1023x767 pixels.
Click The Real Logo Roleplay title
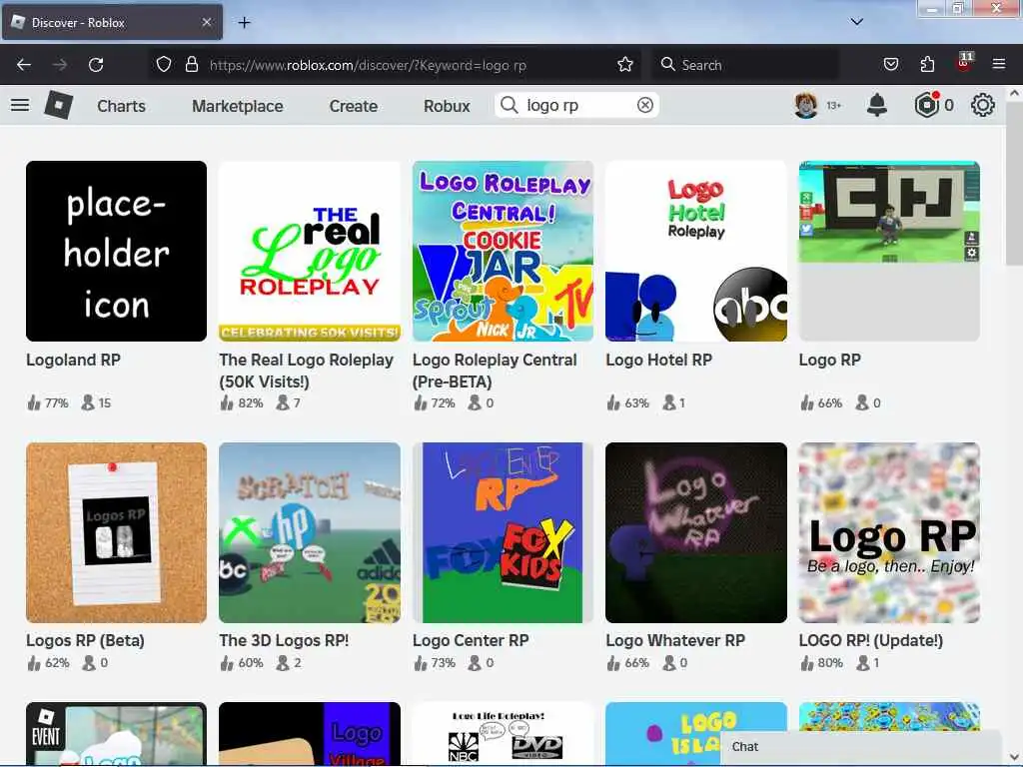pyautogui.click(x=306, y=371)
